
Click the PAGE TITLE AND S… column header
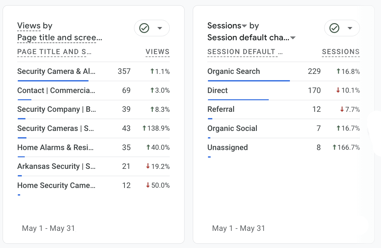click(x=54, y=52)
